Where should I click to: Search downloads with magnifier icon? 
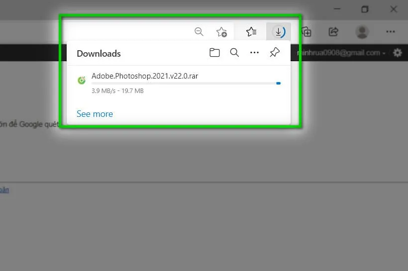tap(234, 53)
